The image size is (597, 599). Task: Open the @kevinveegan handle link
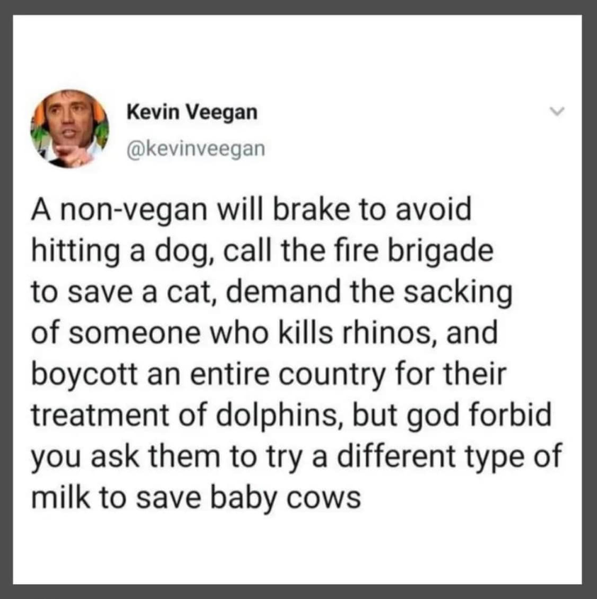click(195, 149)
